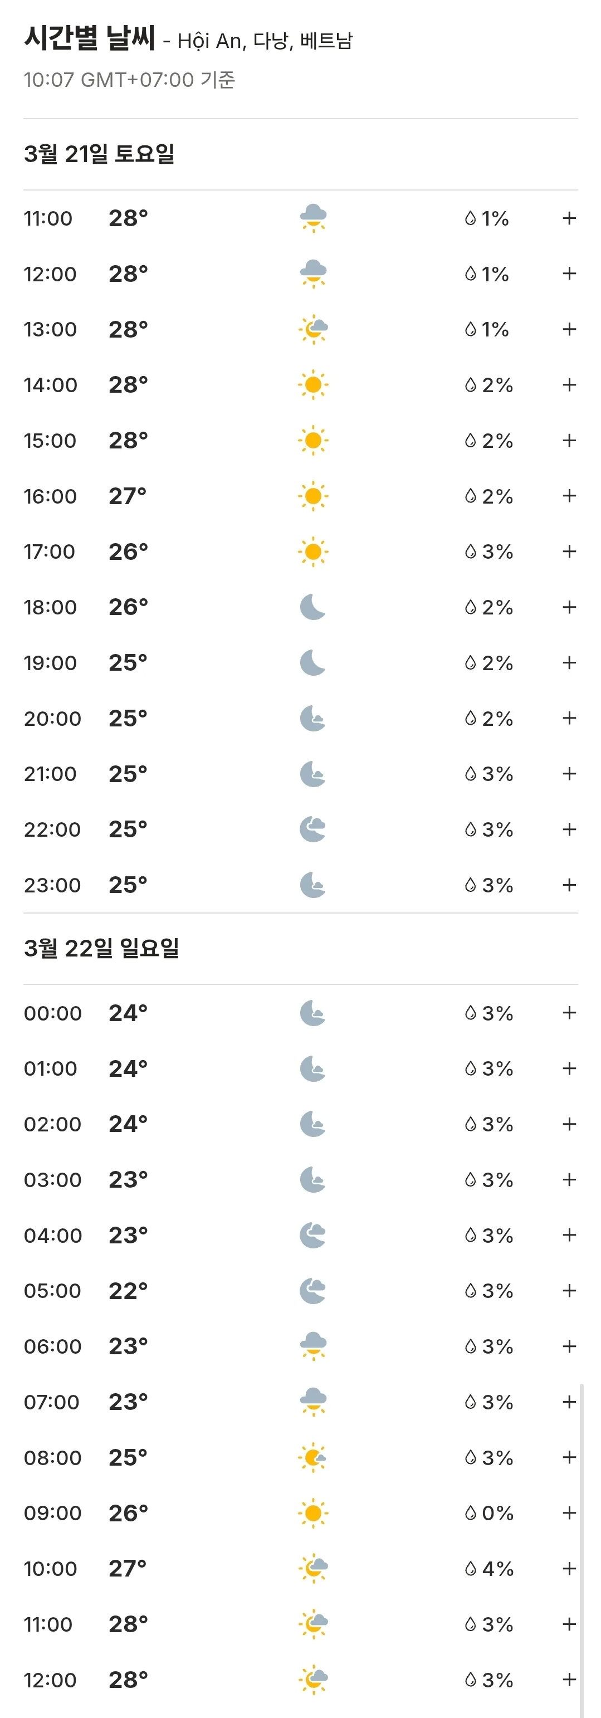Screen dimensions: 601x1718
Task: Click the moon icon in the 03:00 row
Action: point(313,1180)
